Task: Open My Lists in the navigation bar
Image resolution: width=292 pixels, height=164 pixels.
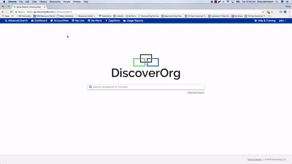Action: coord(78,21)
